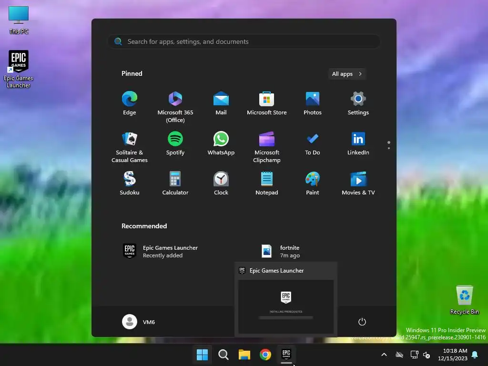
Task: Open the To Do app
Action: point(313,144)
